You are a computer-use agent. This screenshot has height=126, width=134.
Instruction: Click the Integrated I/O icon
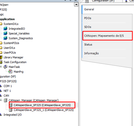point(1,115)
